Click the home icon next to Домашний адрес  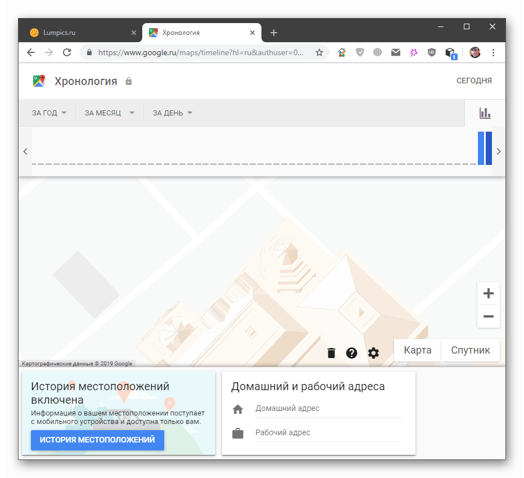(237, 409)
